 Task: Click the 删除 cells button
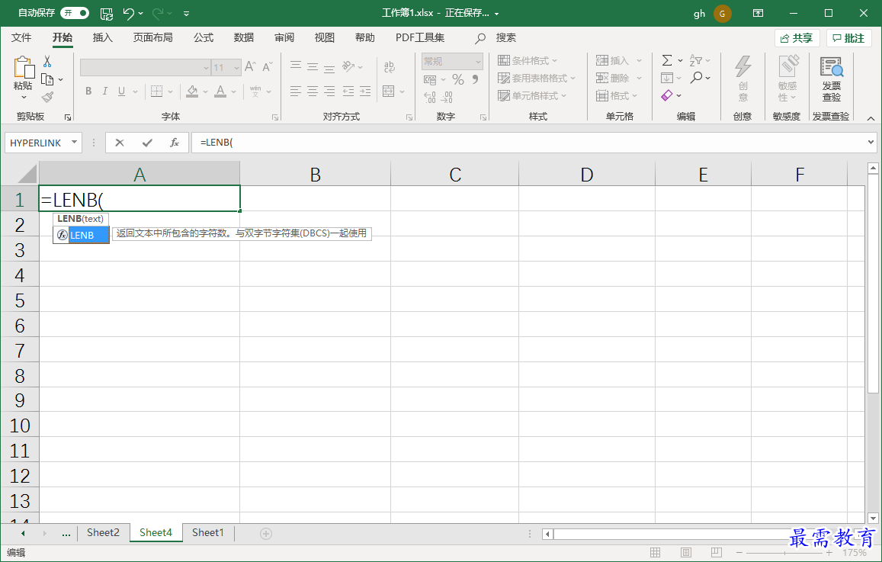pyautogui.click(x=613, y=79)
